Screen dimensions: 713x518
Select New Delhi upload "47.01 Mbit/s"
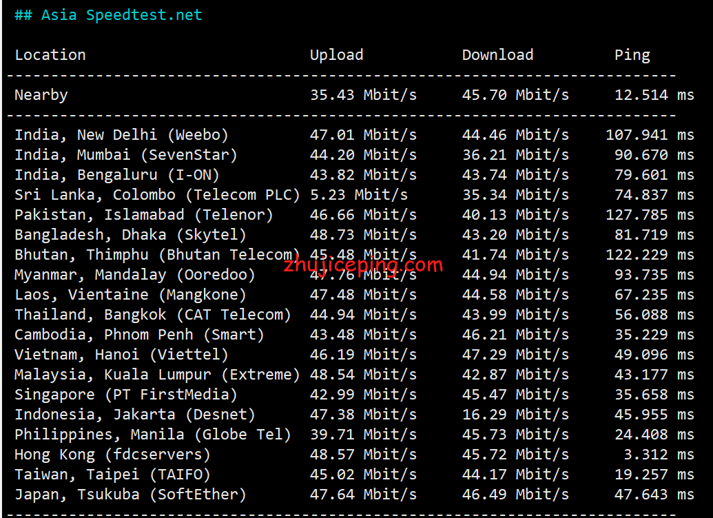pyautogui.click(x=363, y=135)
